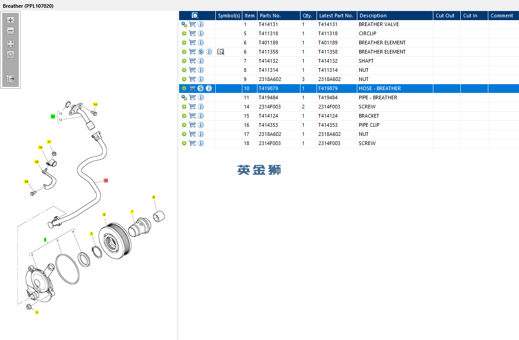
Task: Select red callout 10 on the hose
Action: click(x=106, y=181)
